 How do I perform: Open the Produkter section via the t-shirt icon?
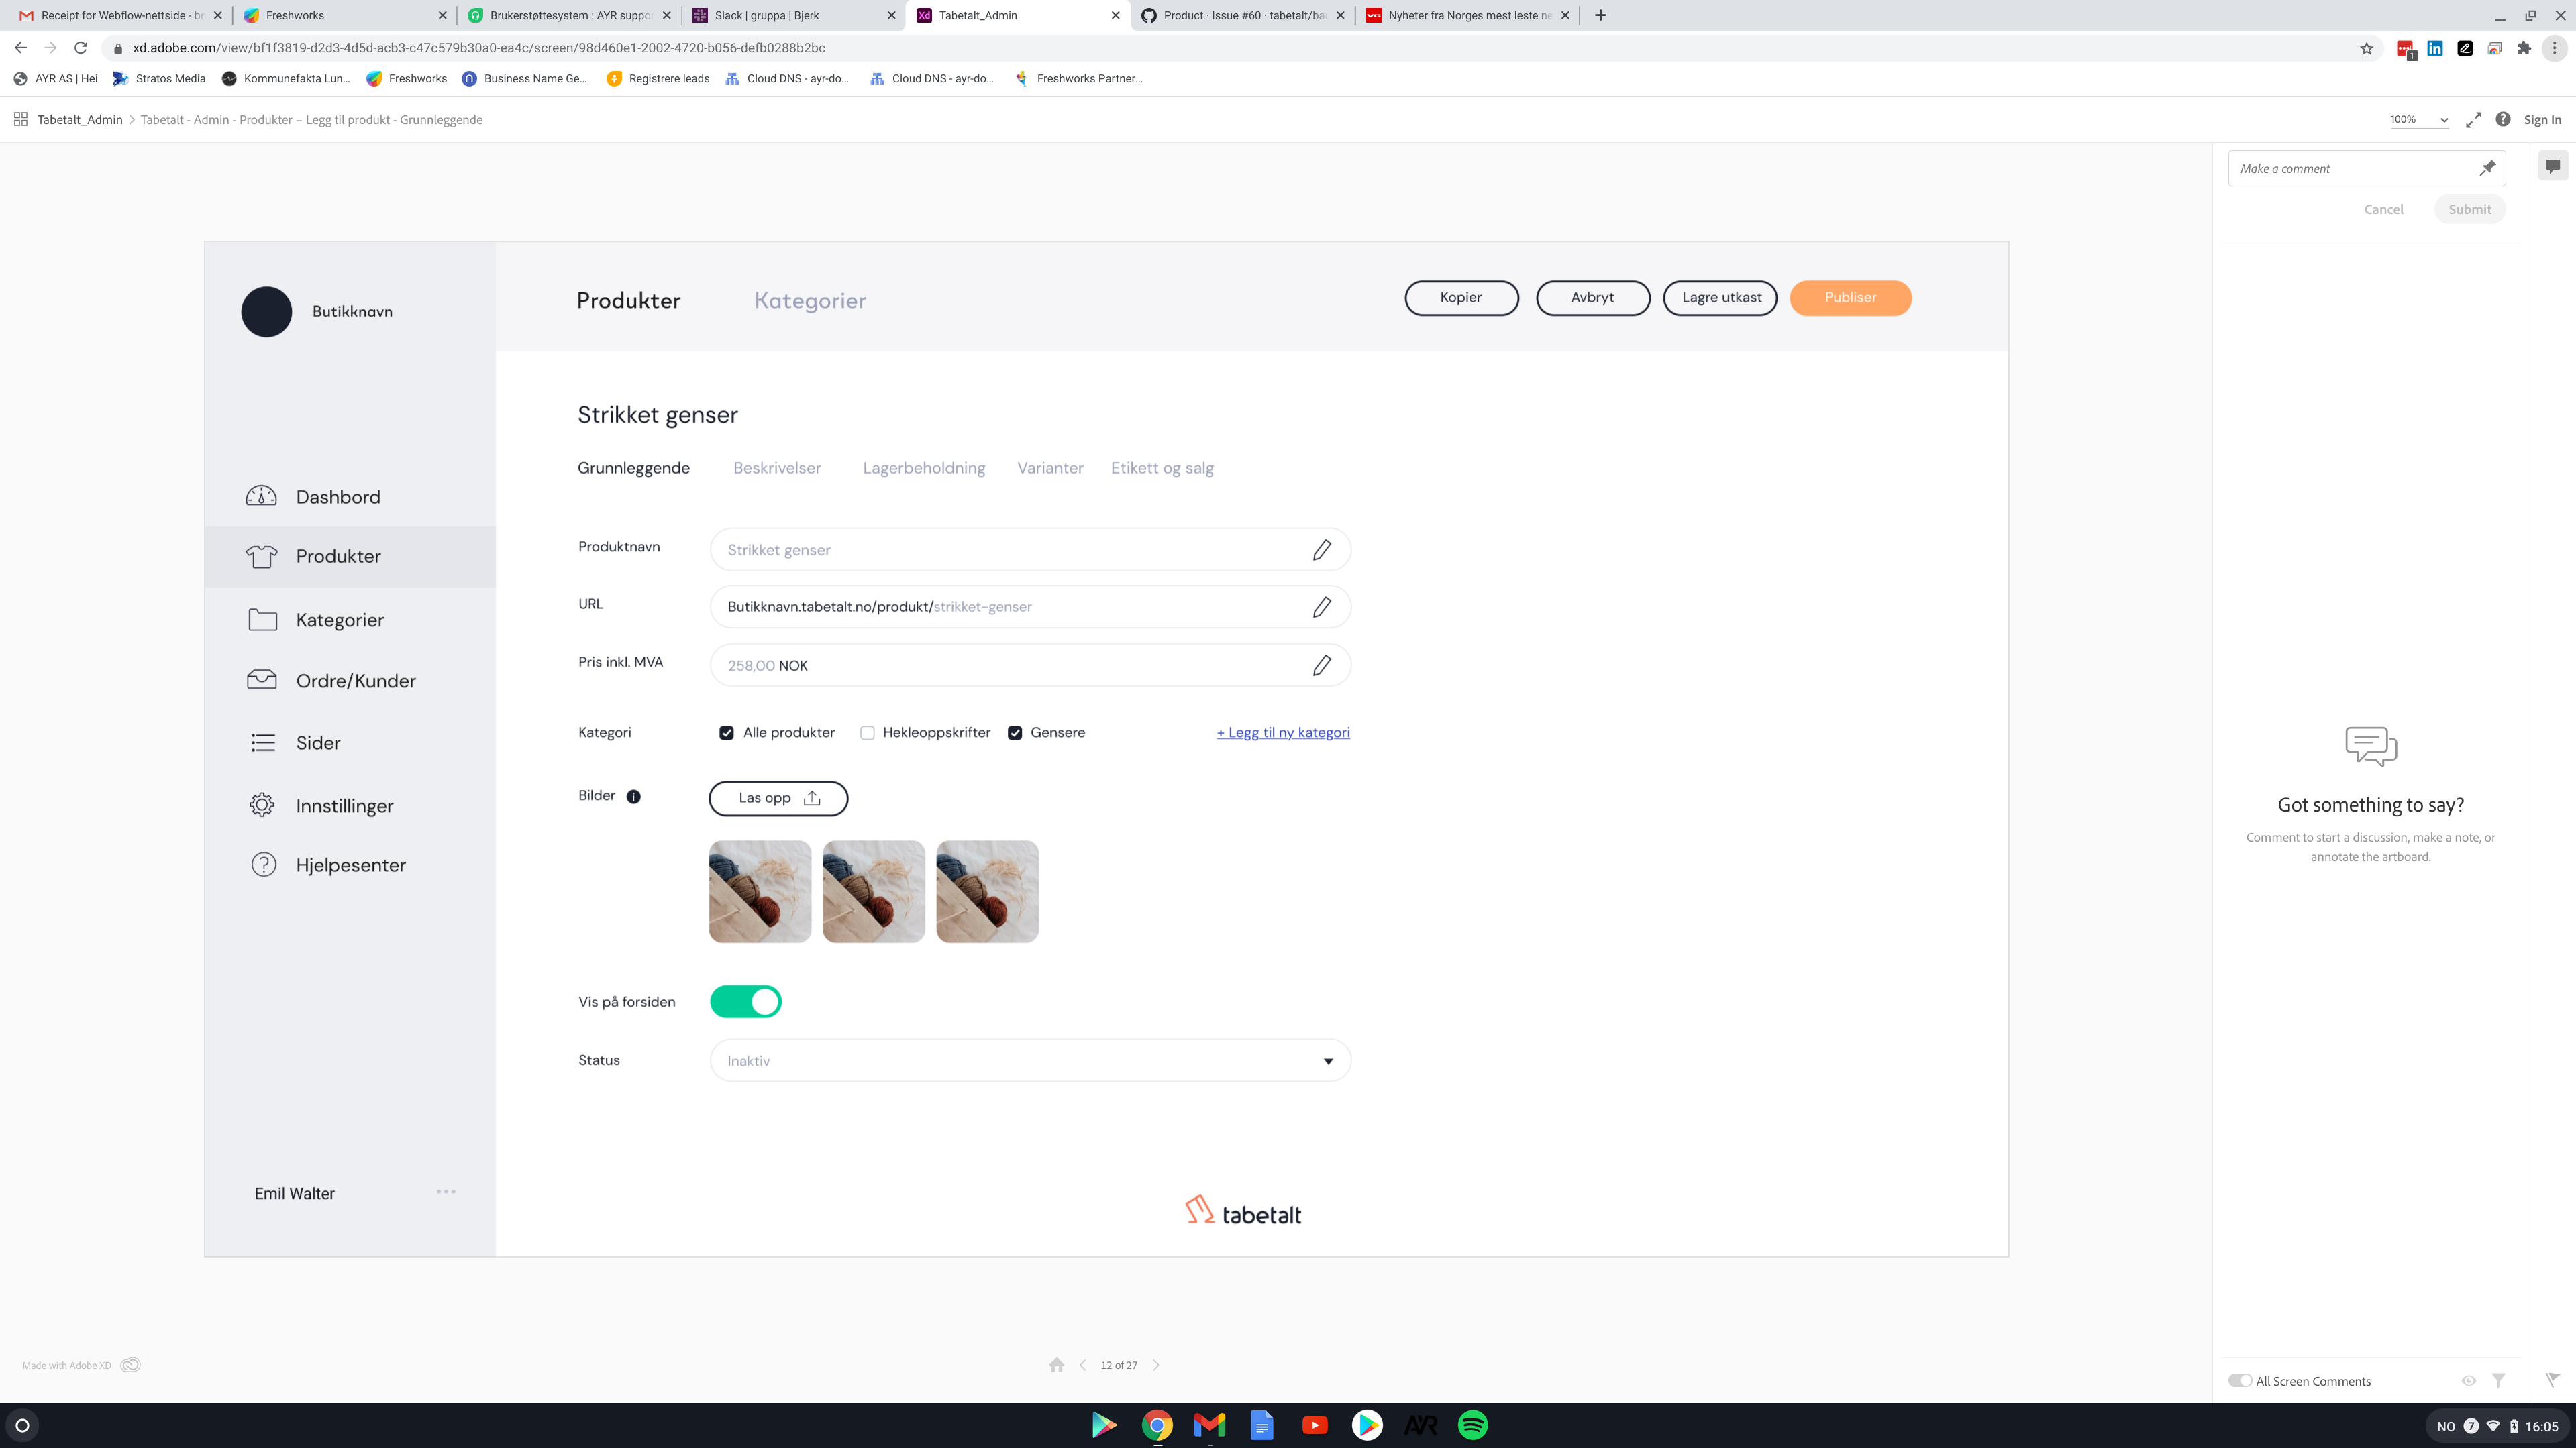pyautogui.click(x=262, y=557)
